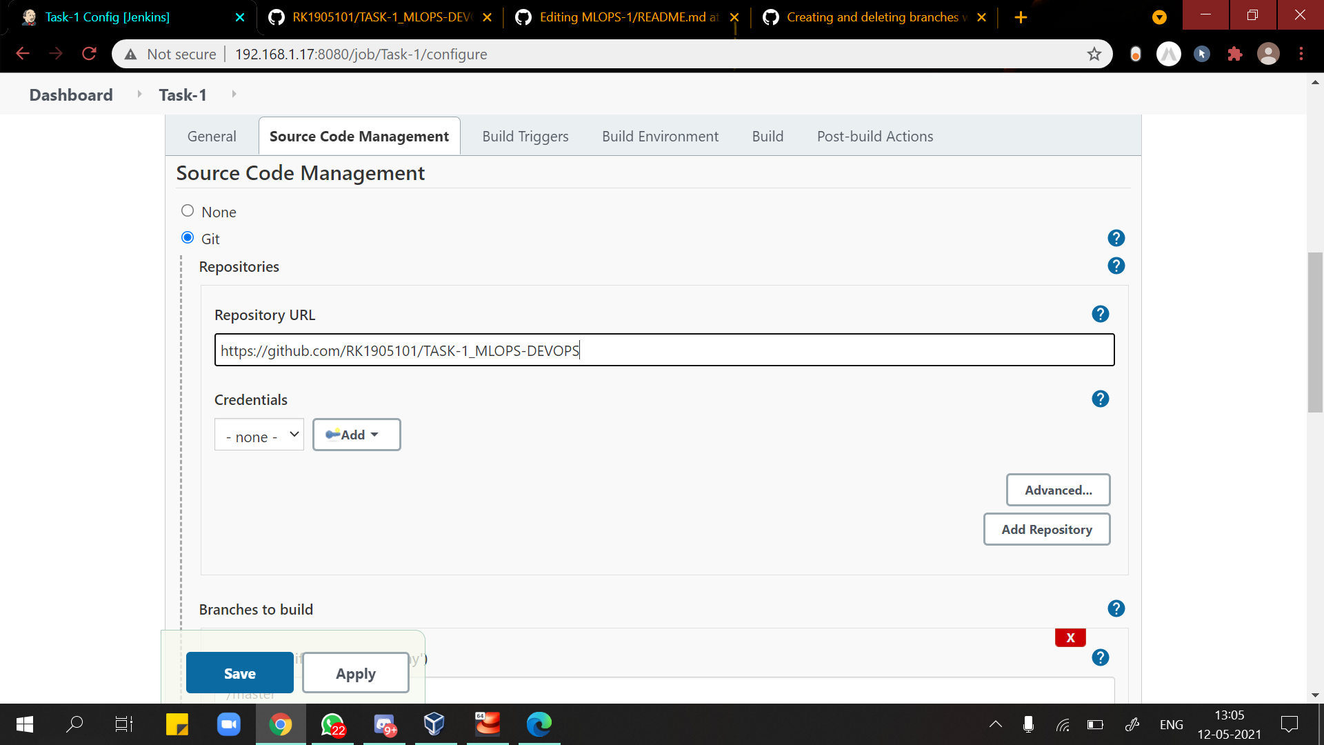1324x745 pixels.
Task: Reload the current page
Action: (x=89, y=54)
